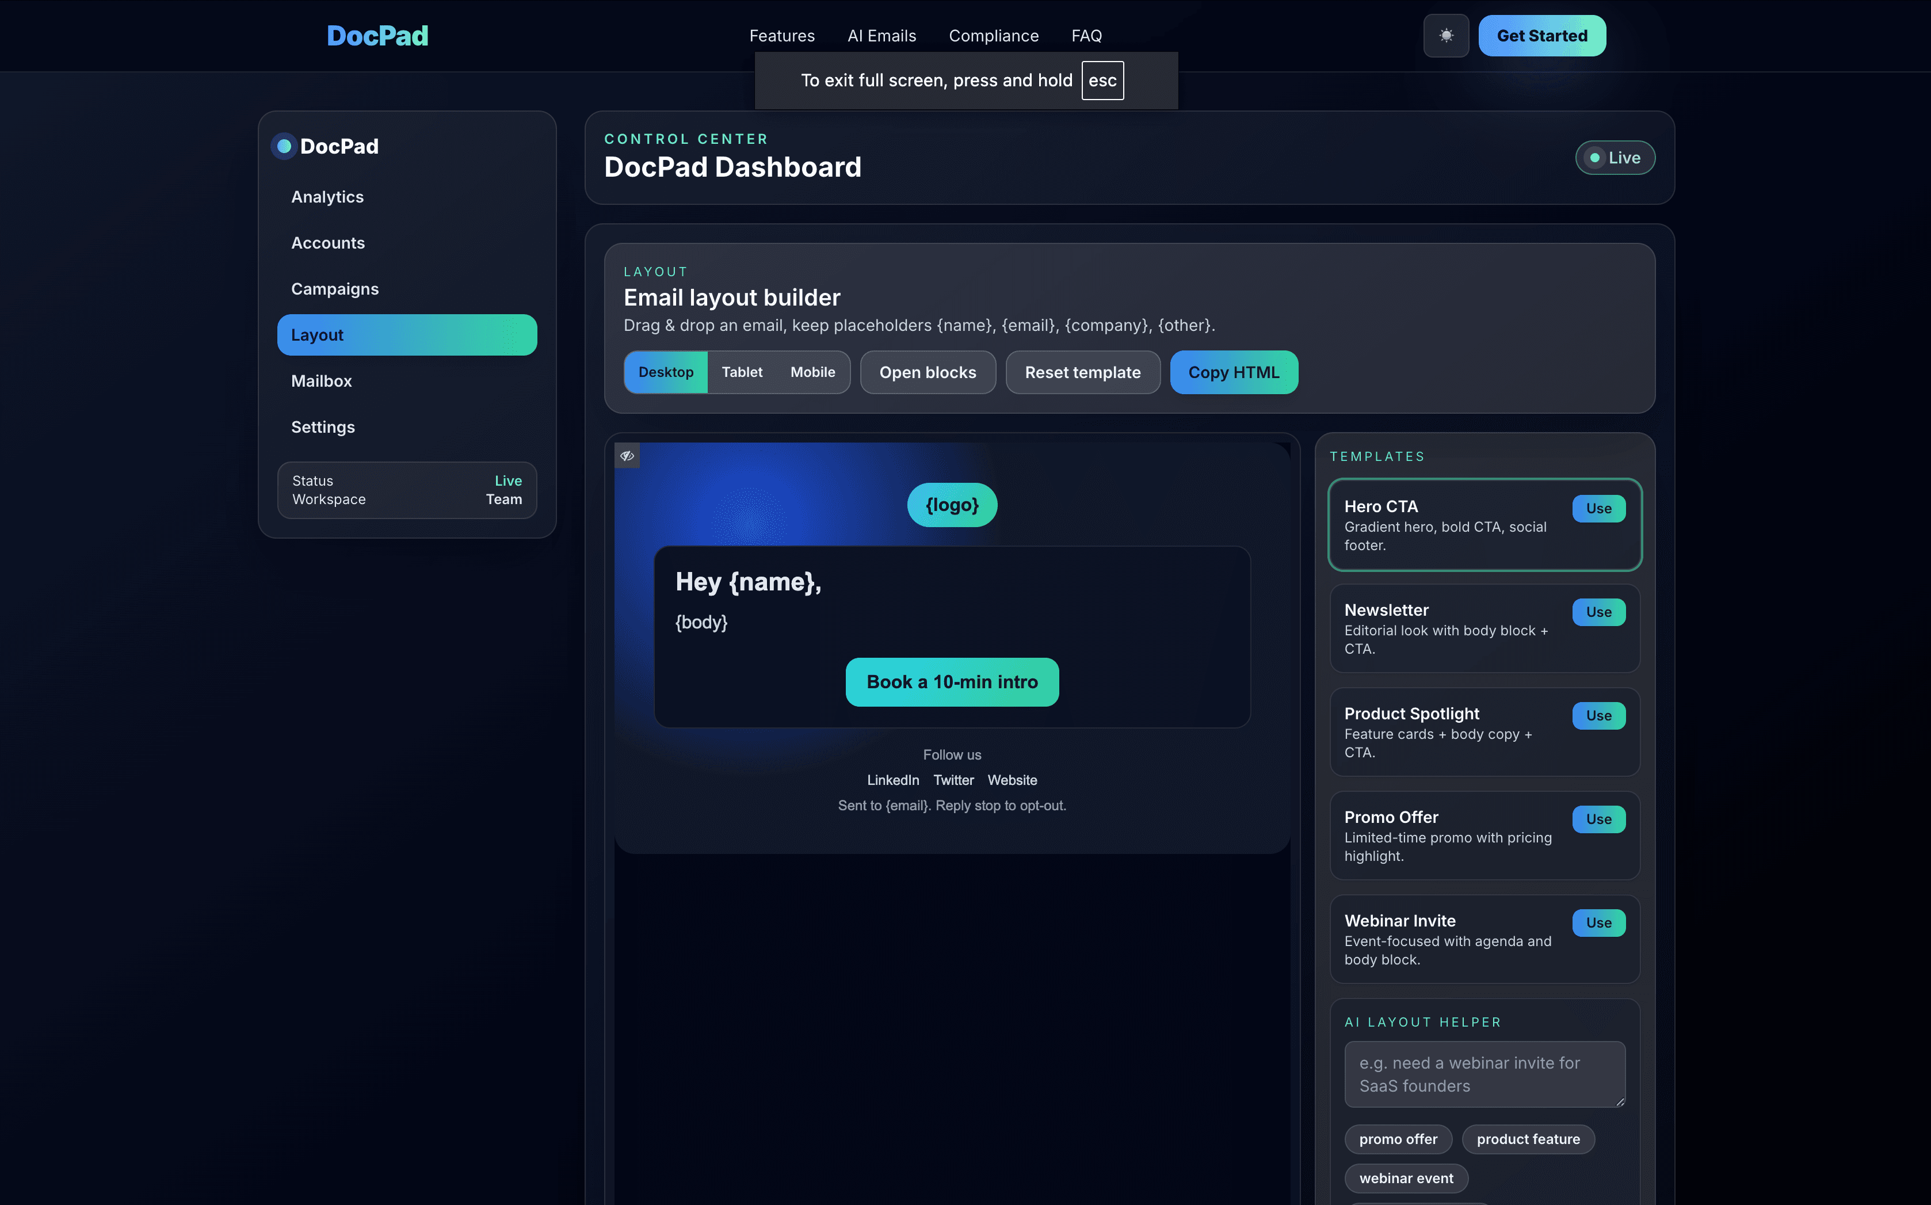Image resolution: width=1931 pixels, height=1205 pixels.
Task: Click the Hero CTA template title
Action: (1380, 507)
